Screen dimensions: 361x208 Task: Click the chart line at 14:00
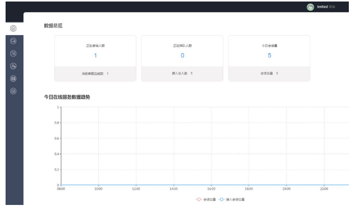(x=174, y=185)
